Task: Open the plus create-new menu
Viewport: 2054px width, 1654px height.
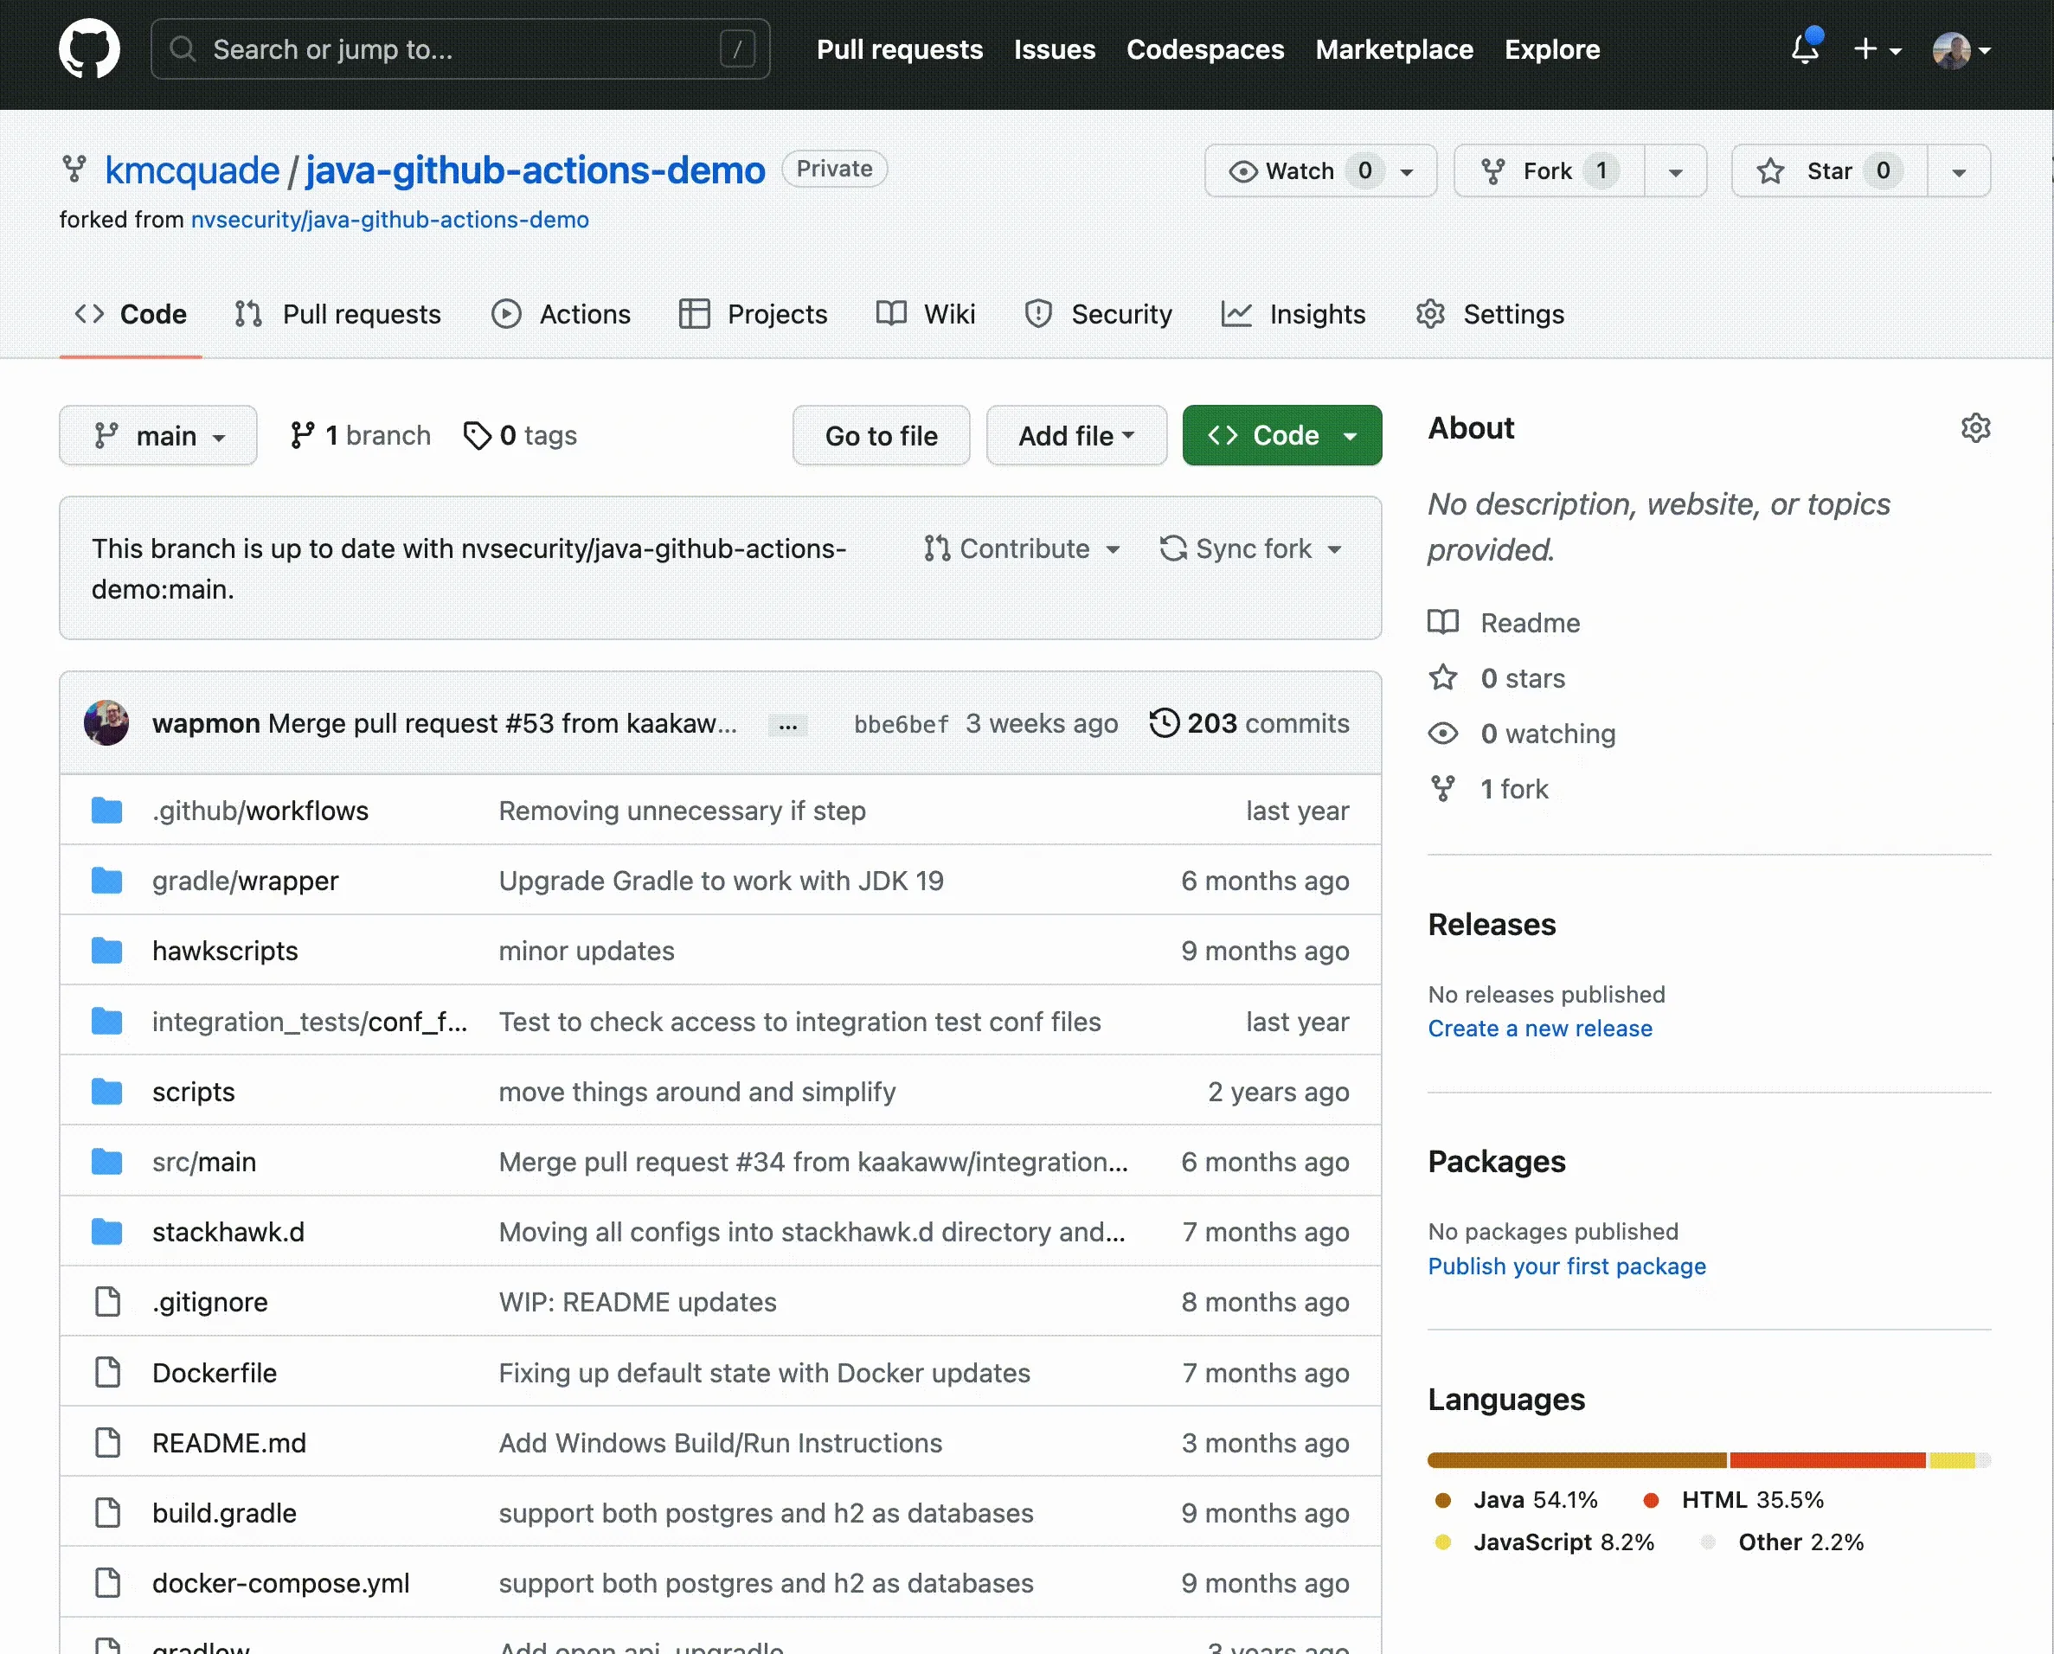Action: coord(1877,49)
